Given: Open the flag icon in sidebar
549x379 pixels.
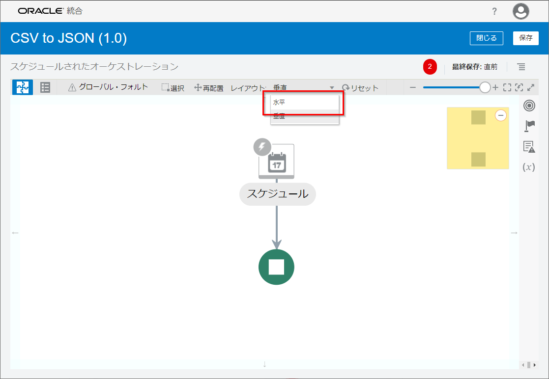Looking at the screenshot, I should pos(529,126).
